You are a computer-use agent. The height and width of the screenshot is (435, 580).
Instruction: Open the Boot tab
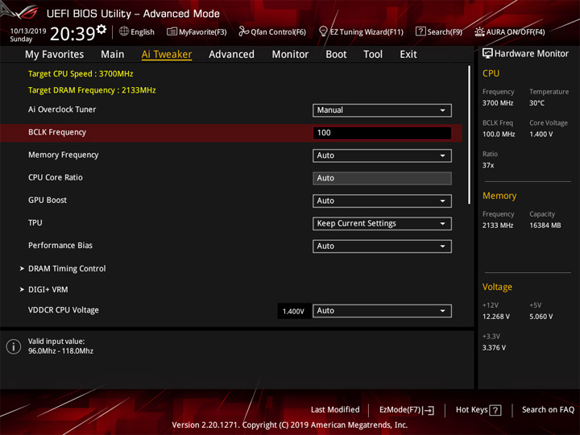(x=336, y=55)
